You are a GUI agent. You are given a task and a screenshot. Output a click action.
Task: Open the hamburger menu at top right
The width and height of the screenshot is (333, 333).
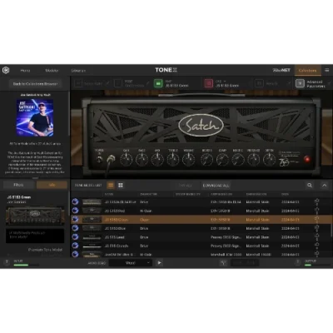pyautogui.click(x=327, y=70)
